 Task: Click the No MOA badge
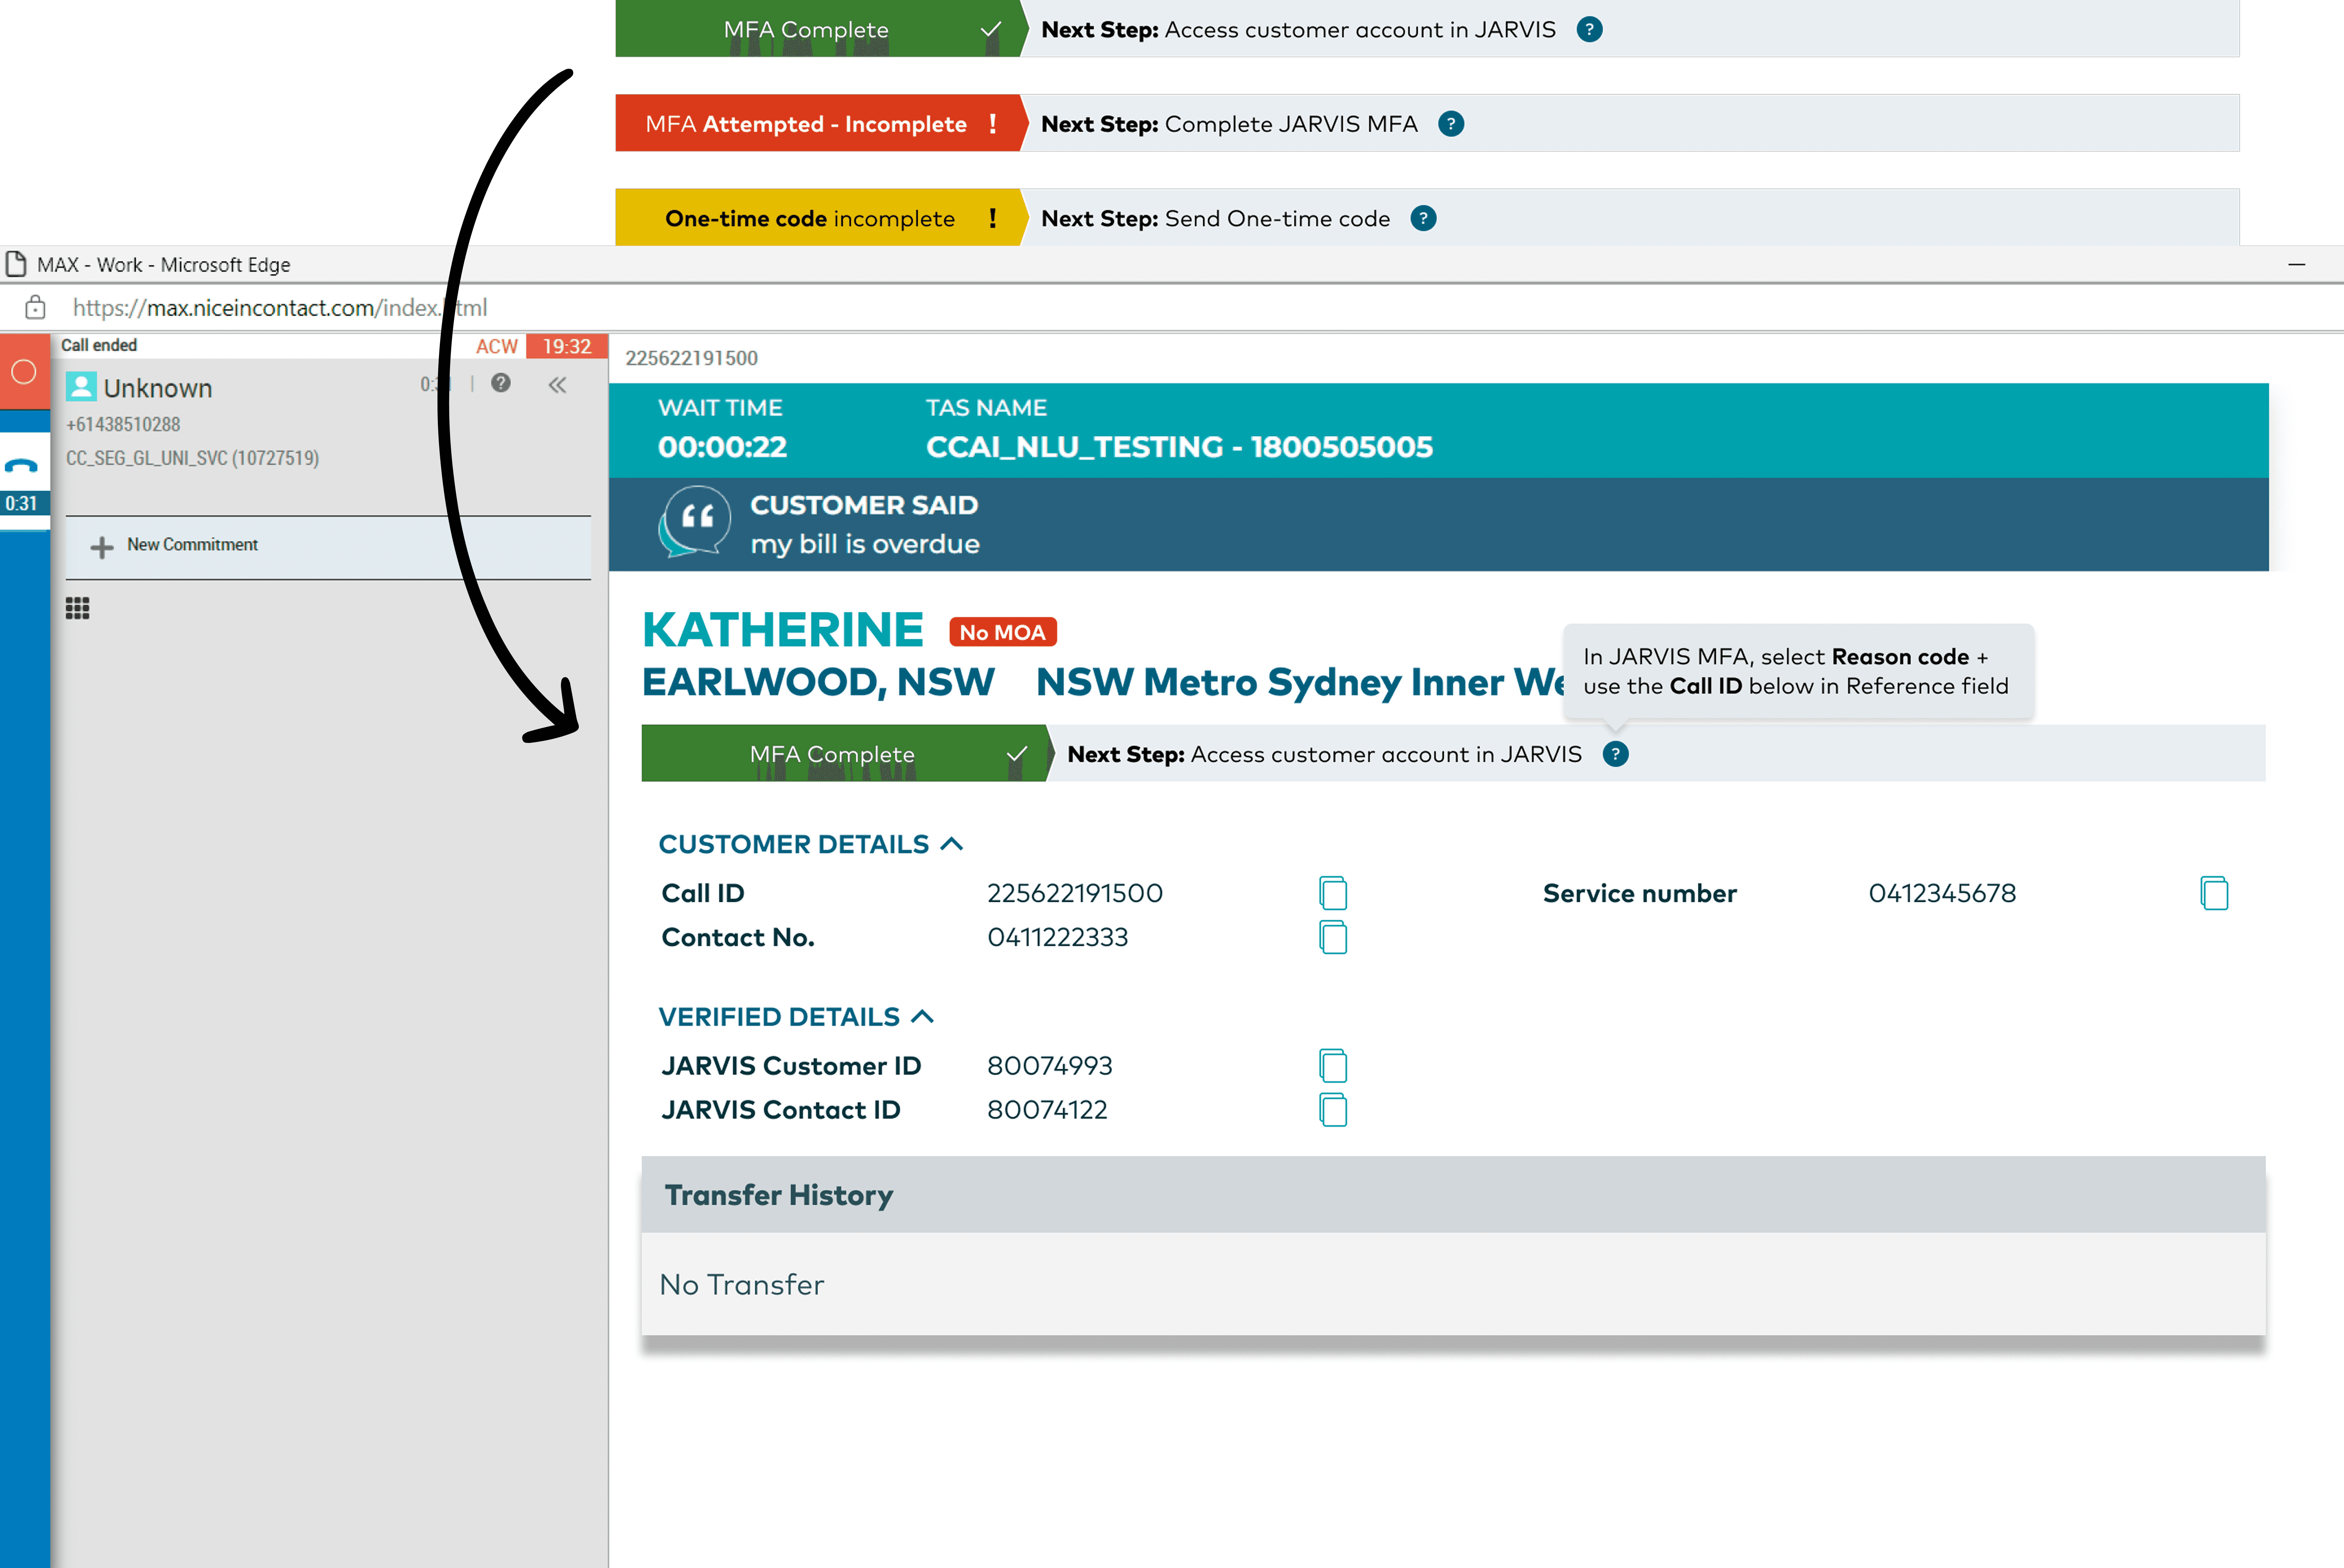(1002, 632)
